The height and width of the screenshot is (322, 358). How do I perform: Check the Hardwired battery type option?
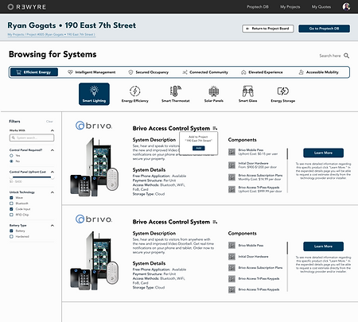click(11, 236)
